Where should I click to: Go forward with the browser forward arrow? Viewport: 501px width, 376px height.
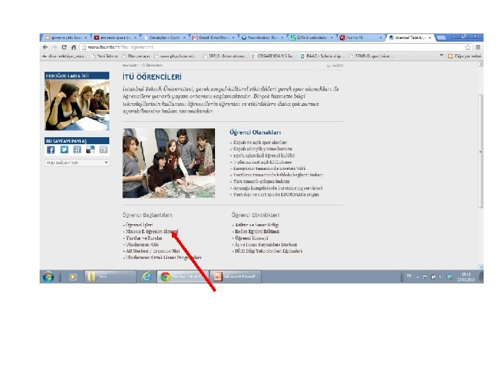[54, 47]
